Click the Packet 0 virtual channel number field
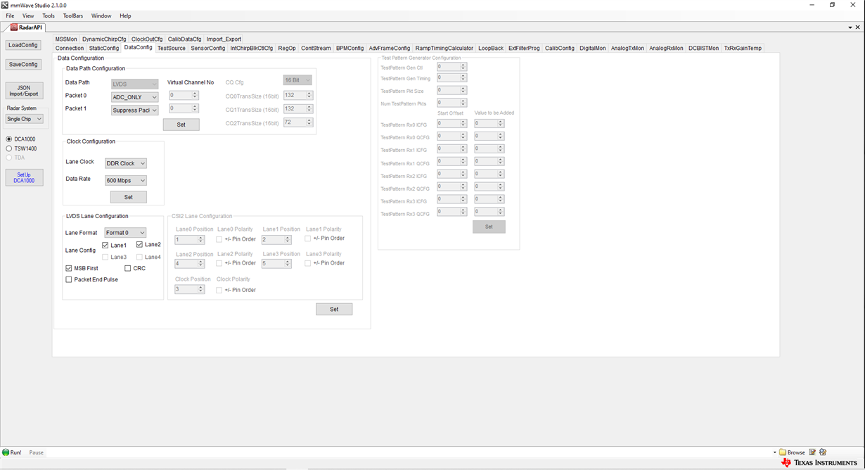The width and height of the screenshot is (865, 470). [184, 95]
